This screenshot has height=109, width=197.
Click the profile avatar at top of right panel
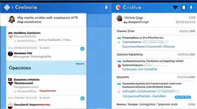[119, 19]
